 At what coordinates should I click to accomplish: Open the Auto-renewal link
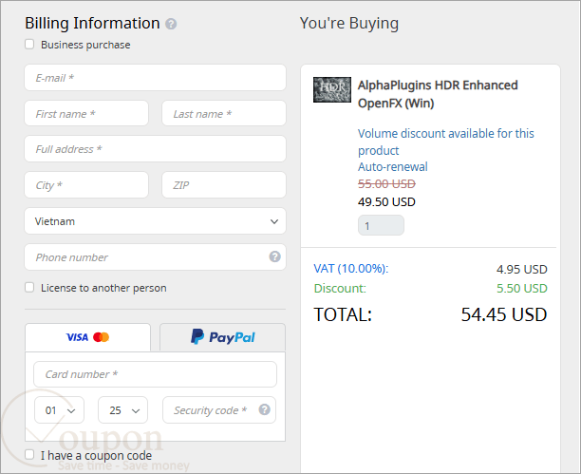click(x=393, y=167)
